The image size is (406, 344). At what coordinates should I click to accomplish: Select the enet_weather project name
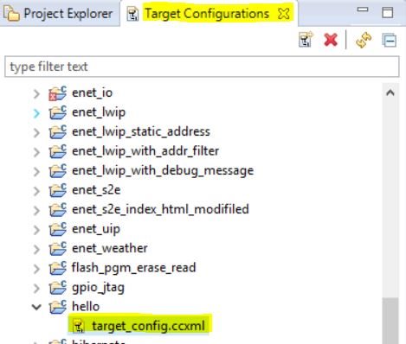point(110,248)
